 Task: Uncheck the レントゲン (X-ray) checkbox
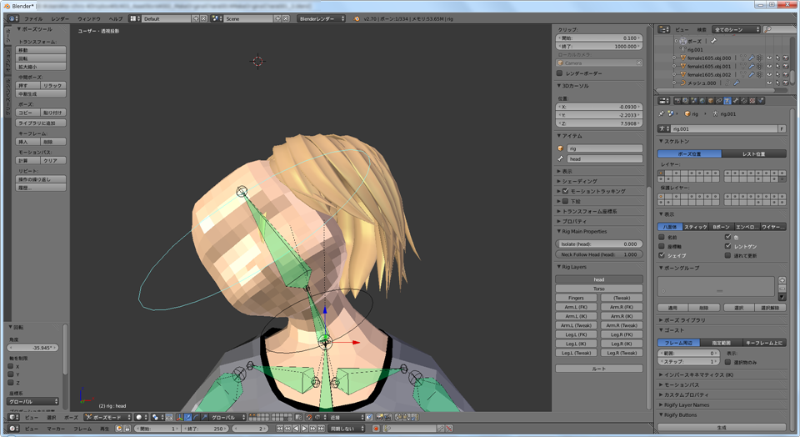[728, 246]
